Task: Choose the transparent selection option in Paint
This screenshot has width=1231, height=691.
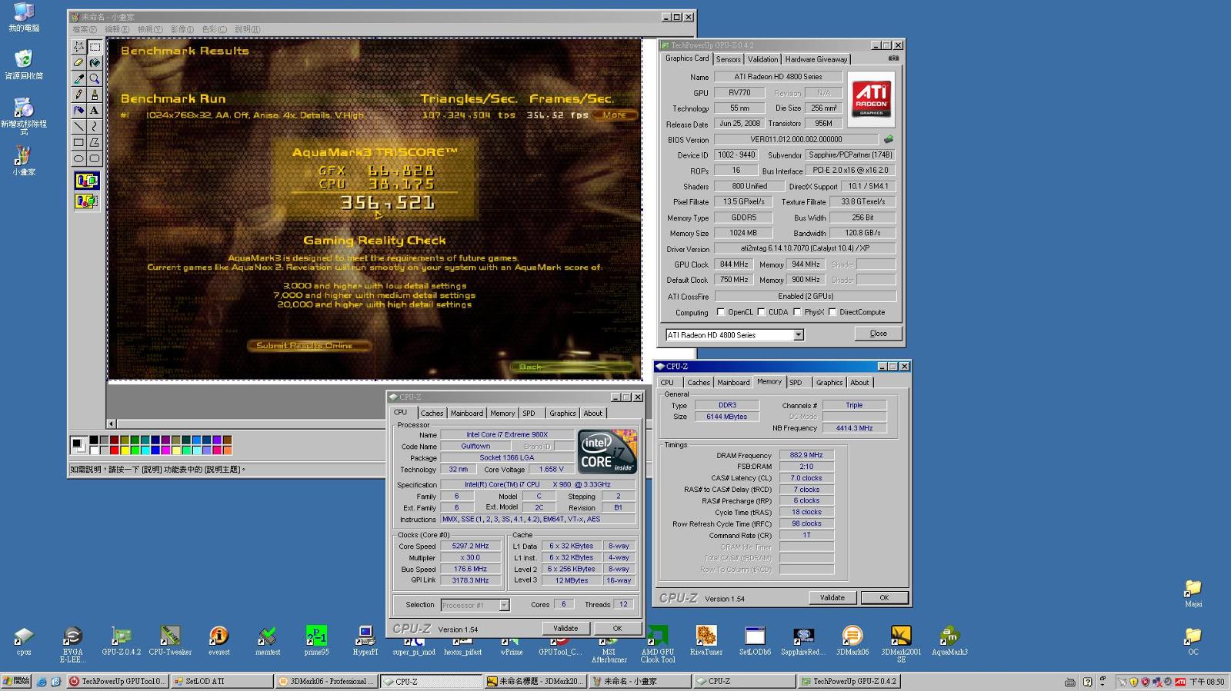Action: (86, 201)
